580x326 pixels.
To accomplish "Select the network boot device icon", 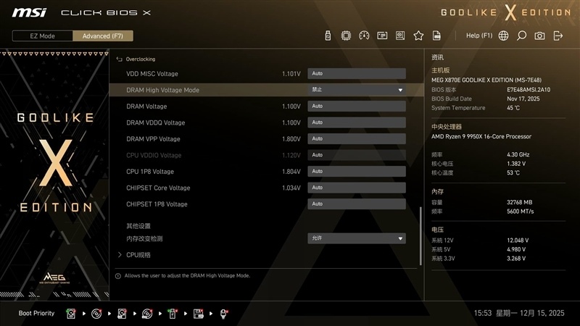I will pos(223,314).
